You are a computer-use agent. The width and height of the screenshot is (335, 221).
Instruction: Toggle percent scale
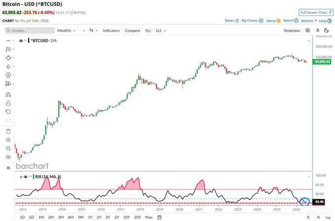click(x=318, y=217)
